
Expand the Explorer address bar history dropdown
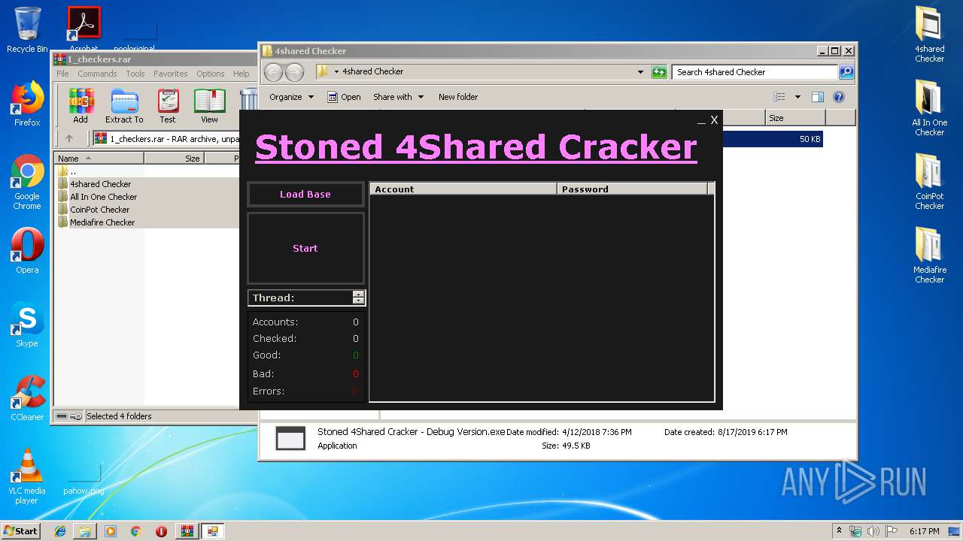tap(640, 72)
